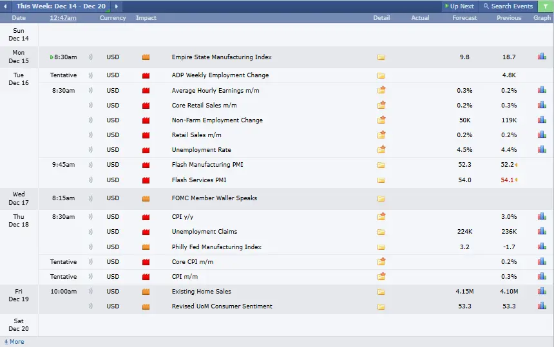Show graph for Existing Home Sales

click(x=542, y=291)
